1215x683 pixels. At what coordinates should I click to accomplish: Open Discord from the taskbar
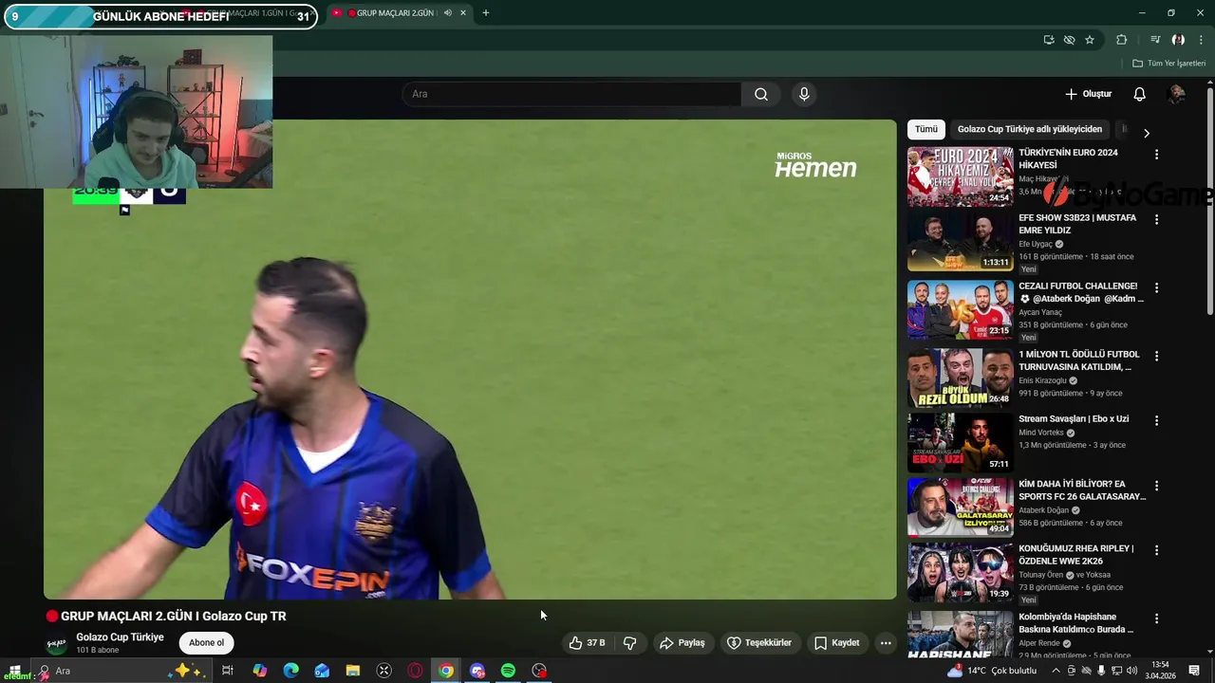[477, 671]
